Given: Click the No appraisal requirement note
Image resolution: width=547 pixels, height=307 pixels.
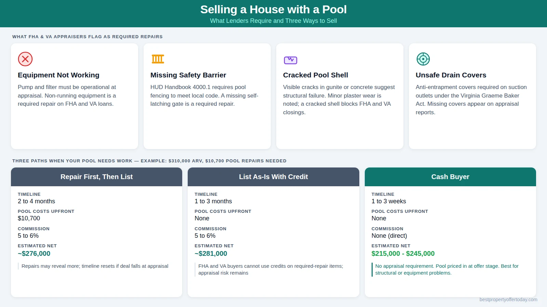Looking at the screenshot, I should click(447, 269).
